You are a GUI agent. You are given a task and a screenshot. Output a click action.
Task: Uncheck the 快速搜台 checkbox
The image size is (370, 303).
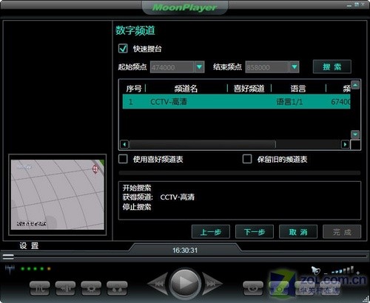pos(123,48)
